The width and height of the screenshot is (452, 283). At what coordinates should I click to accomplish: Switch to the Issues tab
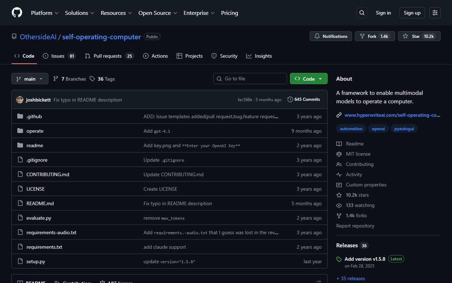click(x=57, y=56)
